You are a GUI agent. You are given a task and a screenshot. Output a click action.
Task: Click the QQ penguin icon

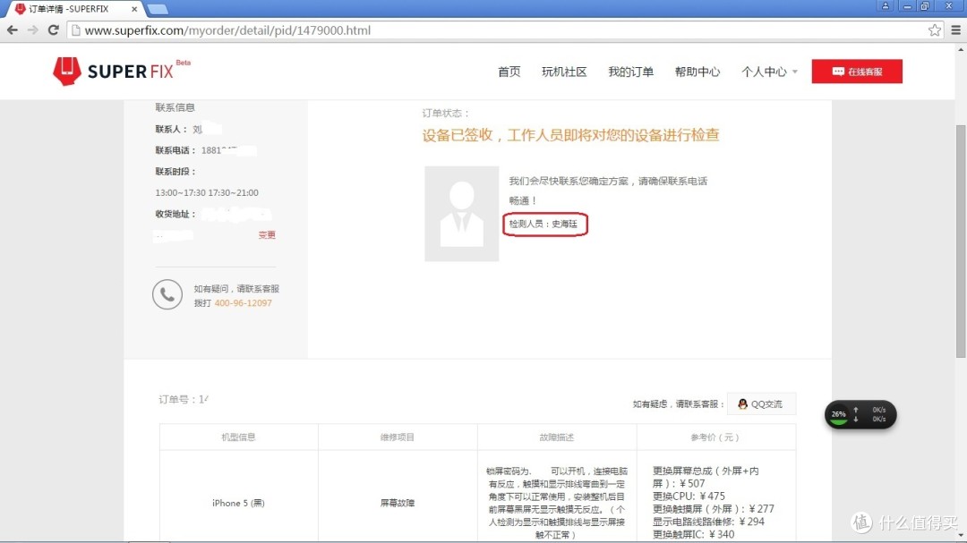click(x=742, y=403)
